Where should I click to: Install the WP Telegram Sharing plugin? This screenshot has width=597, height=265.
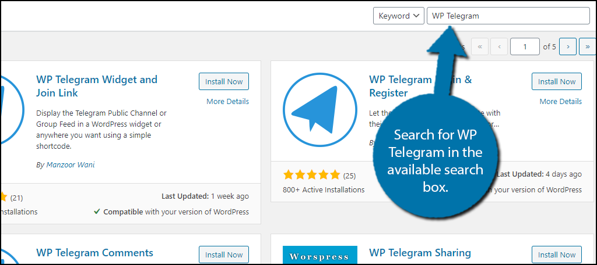pos(556,255)
